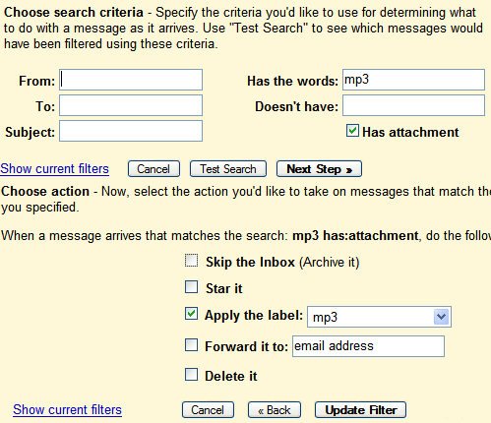Click Update Filter button
The image size is (491, 423).
(360, 410)
